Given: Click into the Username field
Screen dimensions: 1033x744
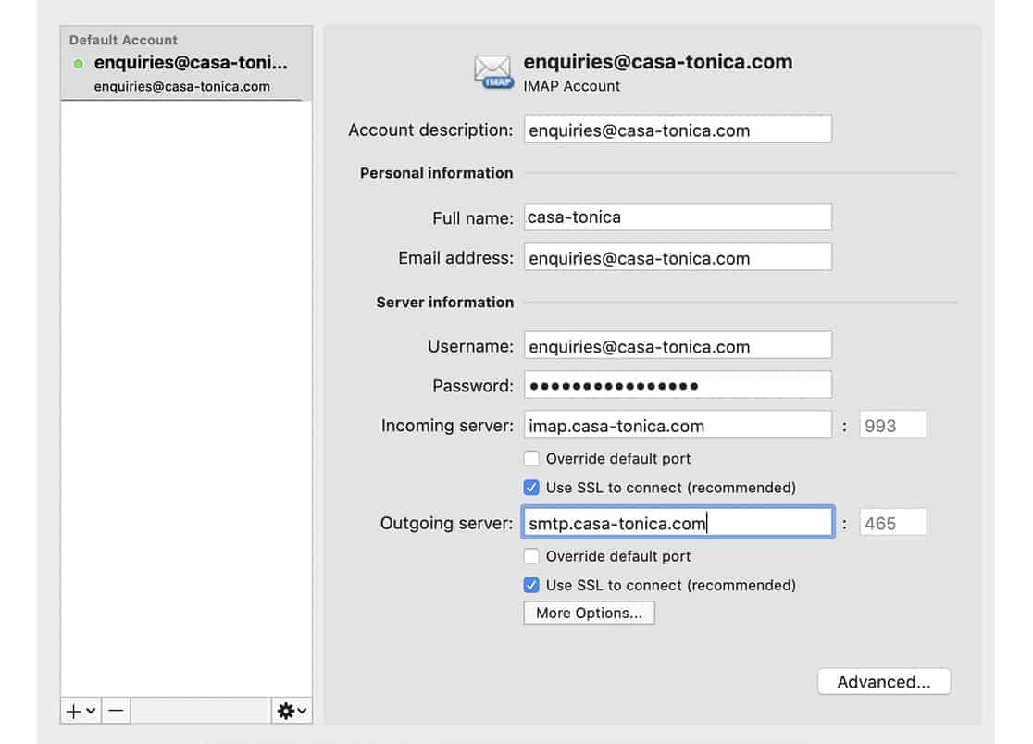Looking at the screenshot, I should pos(678,346).
